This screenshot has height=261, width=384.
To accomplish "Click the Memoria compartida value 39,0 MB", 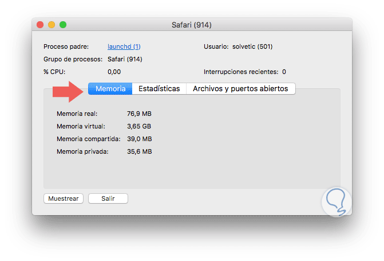I will (139, 139).
